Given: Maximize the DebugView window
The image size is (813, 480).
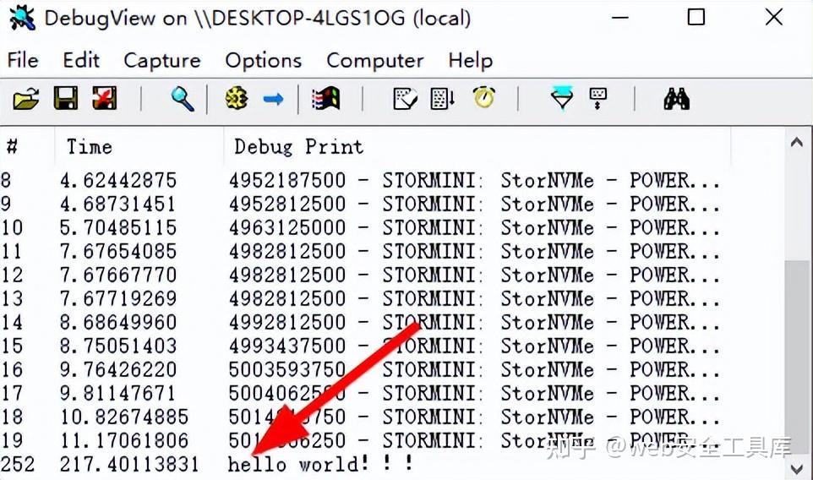Looking at the screenshot, I should 696,18.
